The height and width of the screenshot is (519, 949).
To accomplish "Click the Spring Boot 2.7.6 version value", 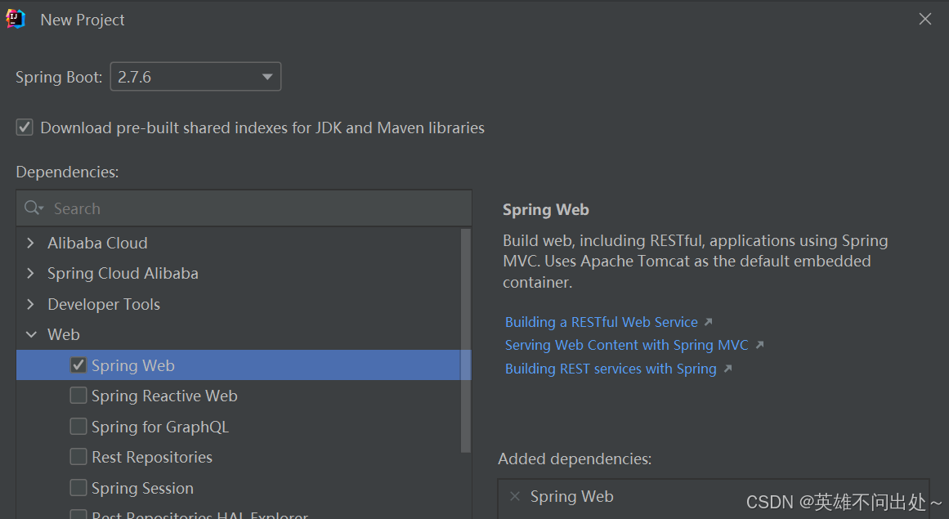I will pyautogui.click(x=134, y=78).
